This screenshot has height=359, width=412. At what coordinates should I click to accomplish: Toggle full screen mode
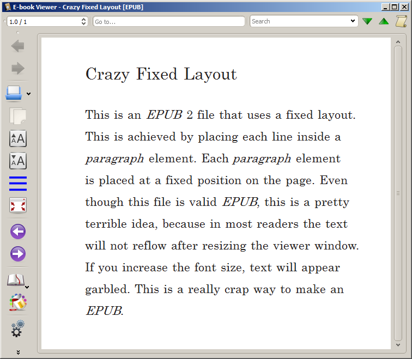point(18,205)
